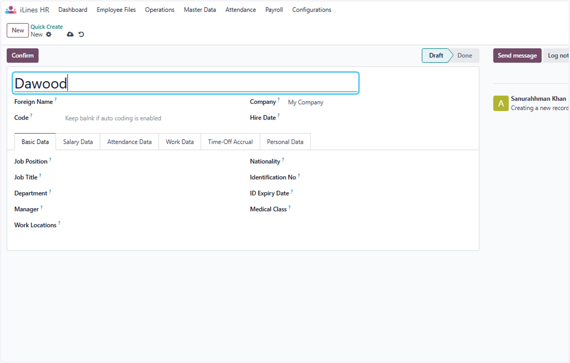The height and width of the screenshot is (363, 570).
Task: Click the Job Title help question mark
Action: pos(40,175)
